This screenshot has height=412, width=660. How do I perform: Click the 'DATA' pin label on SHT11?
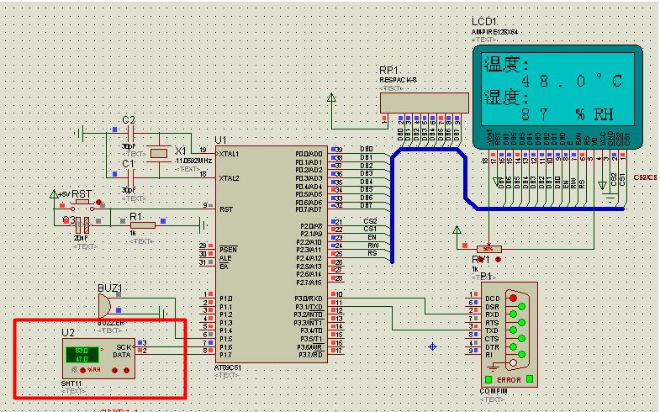coord(122,355)
